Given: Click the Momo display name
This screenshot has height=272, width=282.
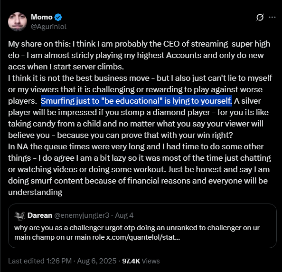Looking at the screenshot, I should [42, 17].
